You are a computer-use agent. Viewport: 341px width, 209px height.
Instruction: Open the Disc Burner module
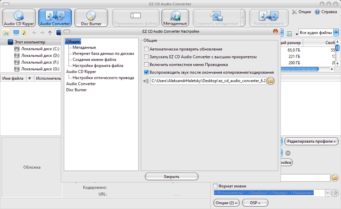pos(91,18)
